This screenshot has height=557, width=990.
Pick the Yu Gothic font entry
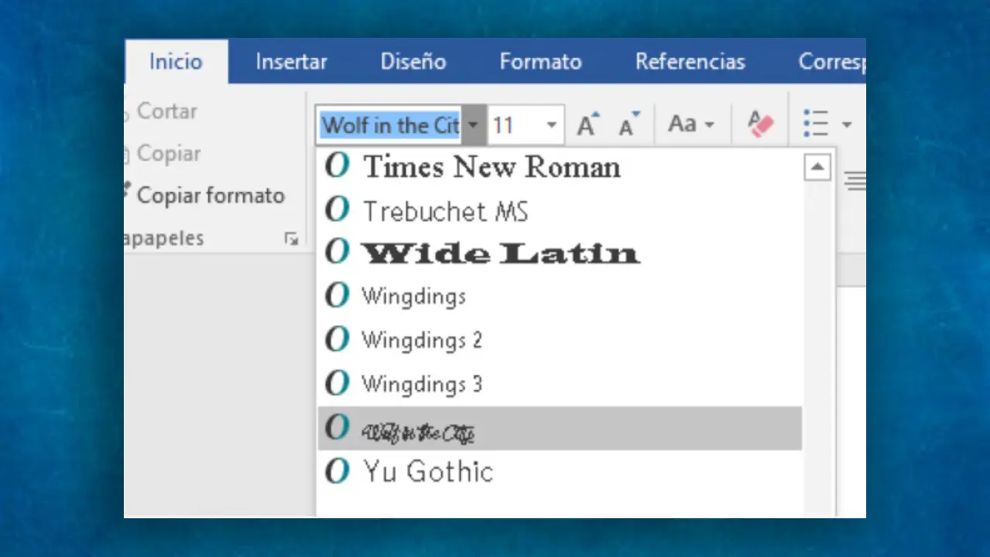(428, 471)
